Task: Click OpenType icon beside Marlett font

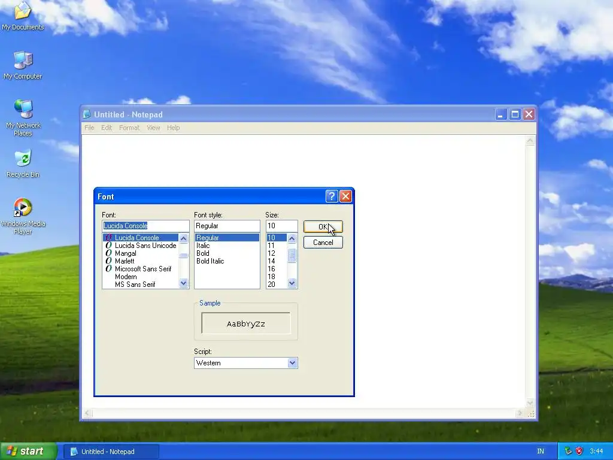Action: point(109,261)
